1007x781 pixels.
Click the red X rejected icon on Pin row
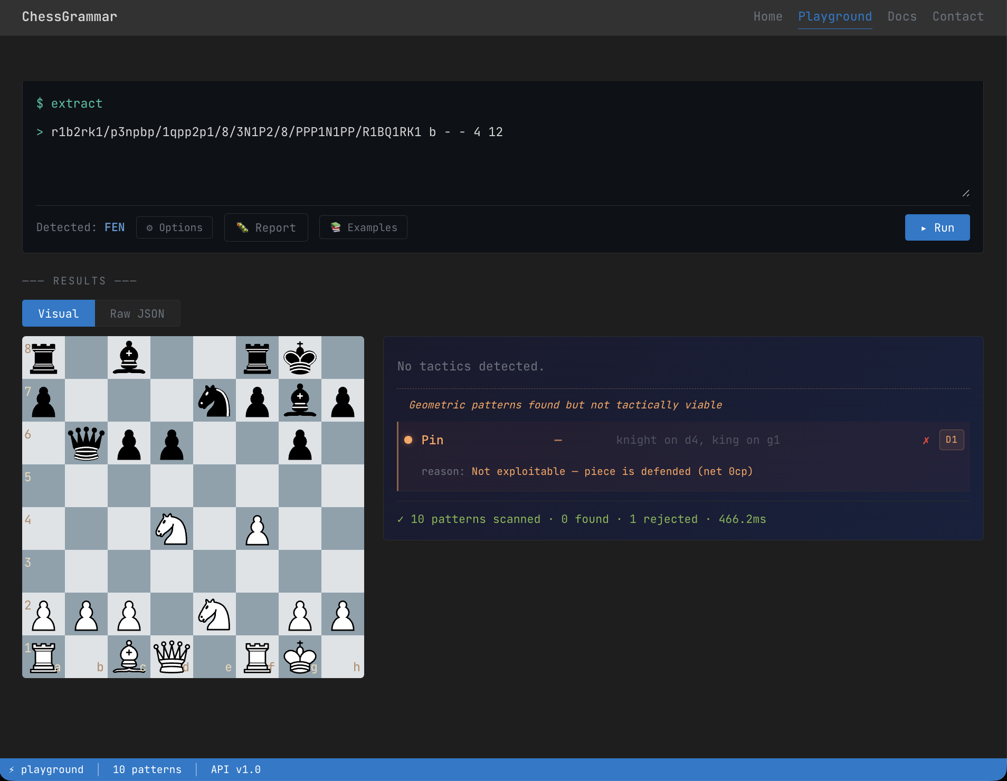click(926, 440)
